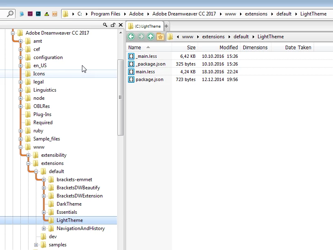
Task: Click the orange shortcut icon before the address bar
Action: (55, 14)
